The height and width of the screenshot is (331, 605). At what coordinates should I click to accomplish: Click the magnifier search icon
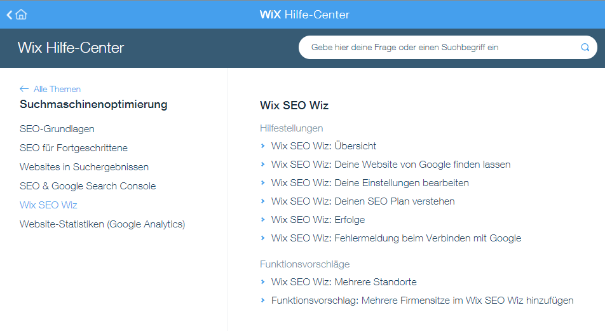pyautogui.click(x=585, y=47)
